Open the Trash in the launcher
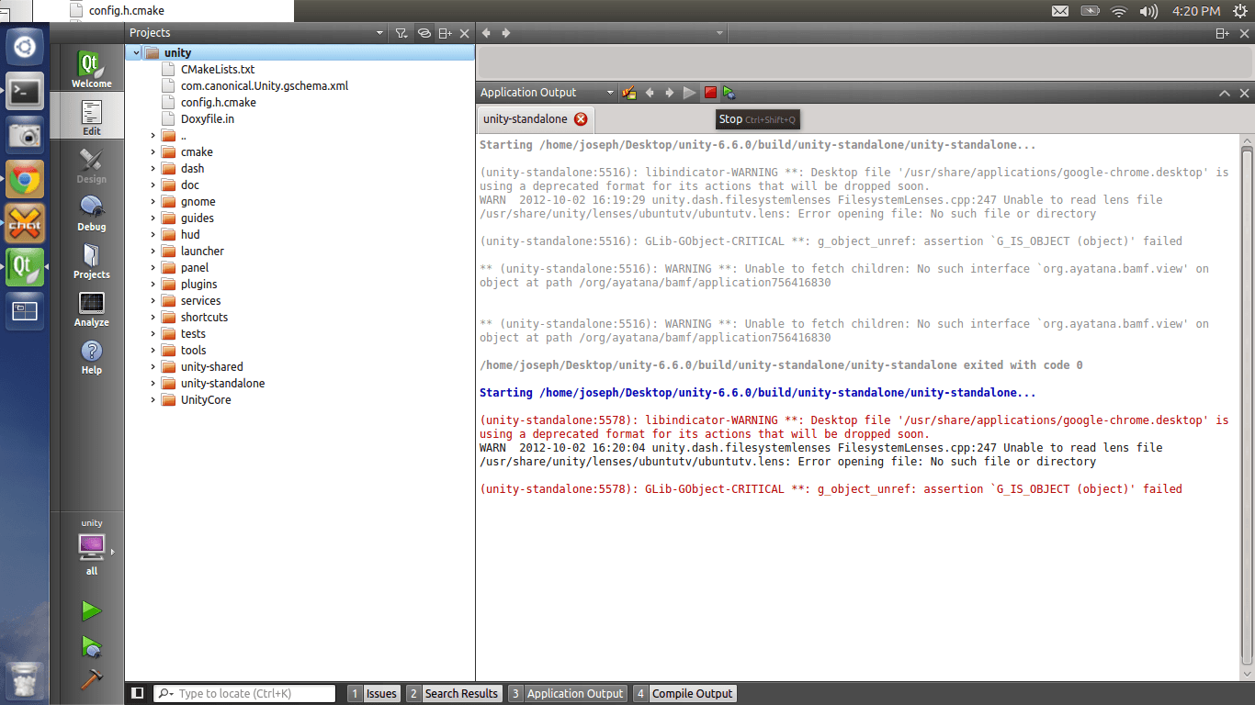 coord(25,679)
